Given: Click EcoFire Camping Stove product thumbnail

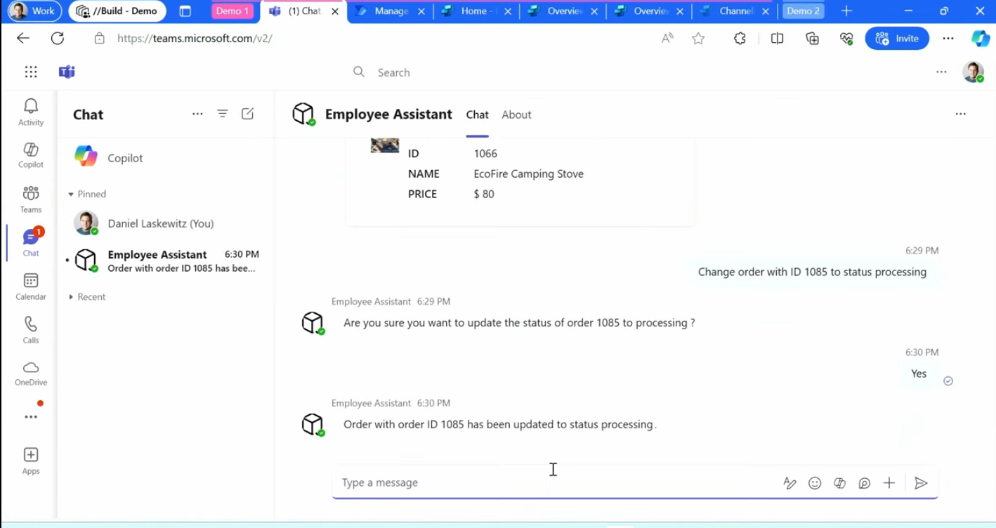Looking at the screenshot, I should 385,145.
